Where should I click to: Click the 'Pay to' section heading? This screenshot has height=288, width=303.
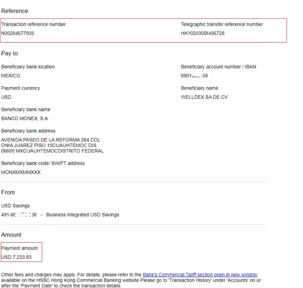pyautogui.click(x=10, y=54)
